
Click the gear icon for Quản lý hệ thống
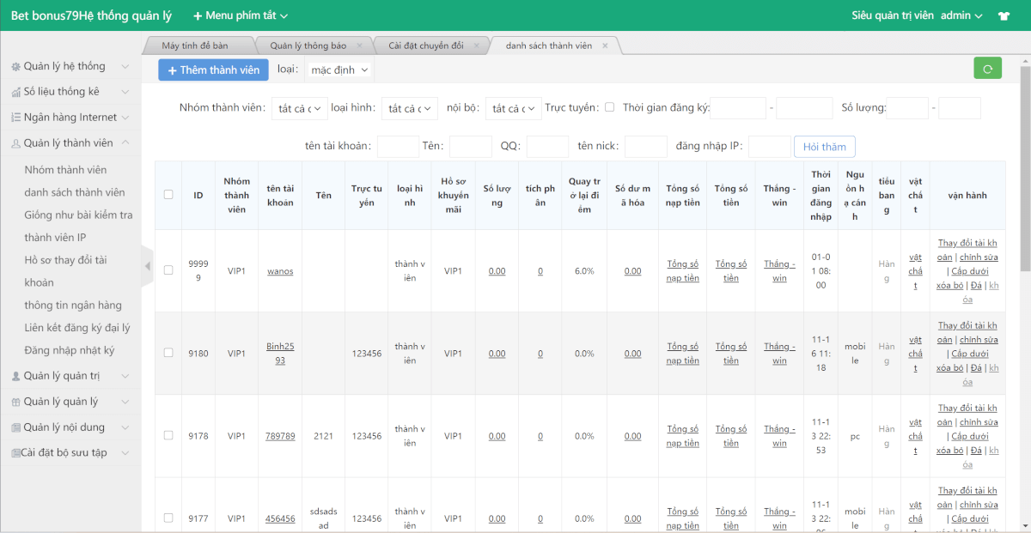(x=15, y=67)
